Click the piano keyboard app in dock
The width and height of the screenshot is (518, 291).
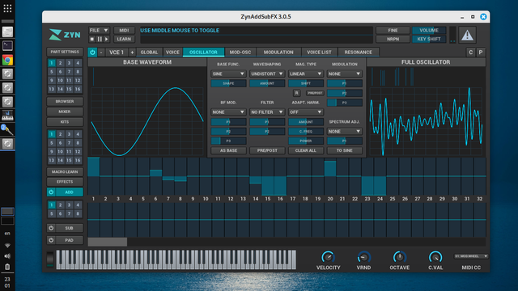7,116
